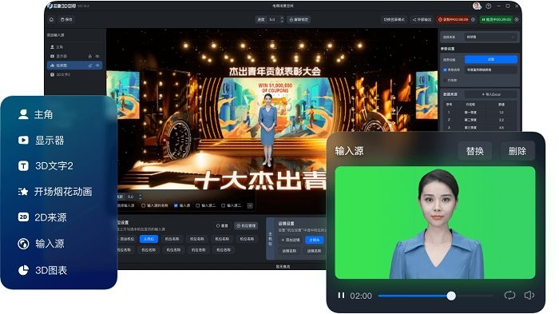The width and height of the screenshot is (559, 314).
Task: Open the help question-mark icon
Action: tap(489, 6)
